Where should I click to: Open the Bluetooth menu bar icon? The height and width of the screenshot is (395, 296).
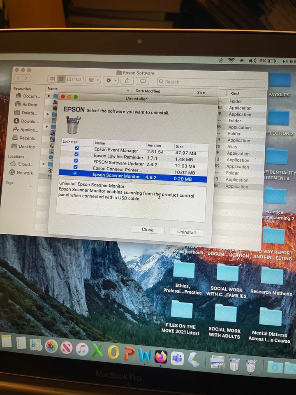pos(221,60)
